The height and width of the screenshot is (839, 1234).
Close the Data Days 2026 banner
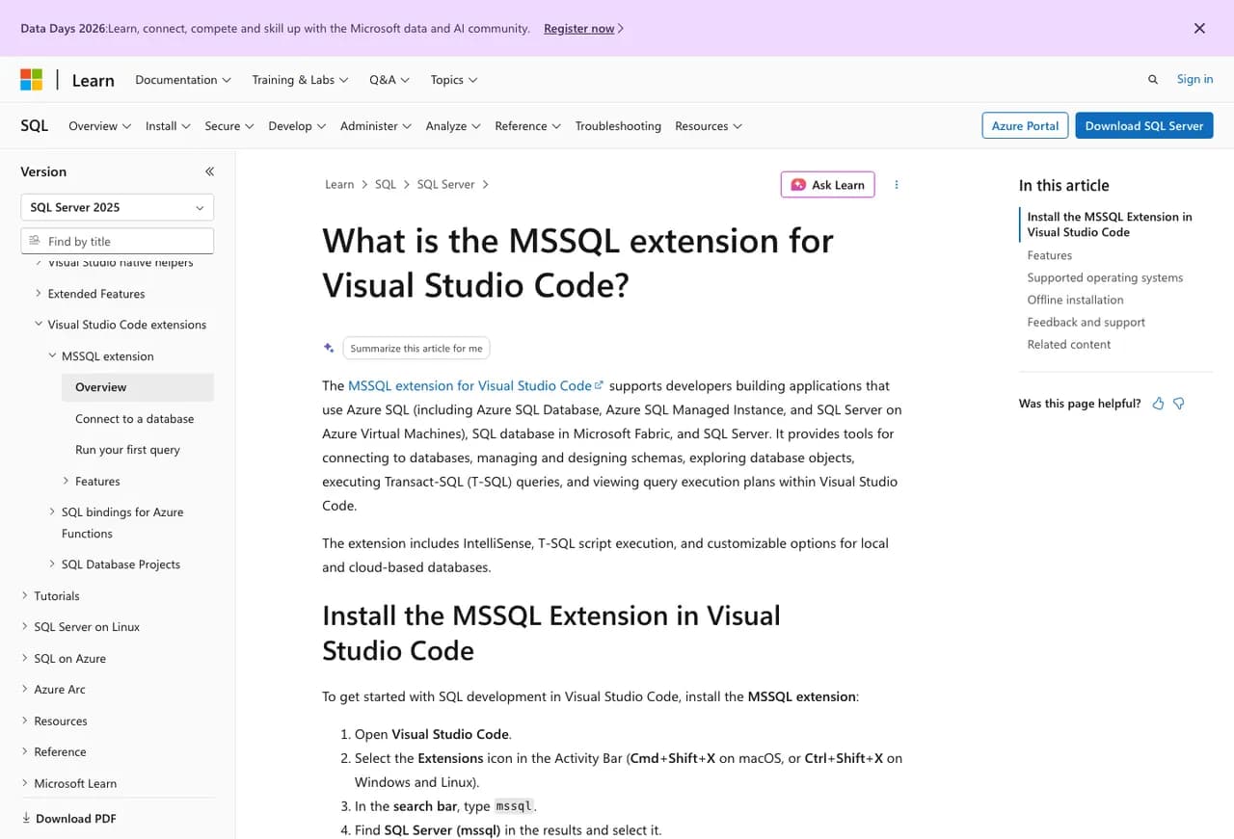coord(1199,28)
